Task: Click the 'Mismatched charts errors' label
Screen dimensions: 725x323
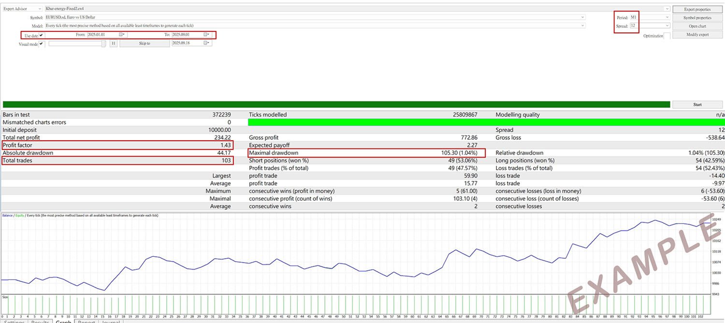Action: (34, 122)
